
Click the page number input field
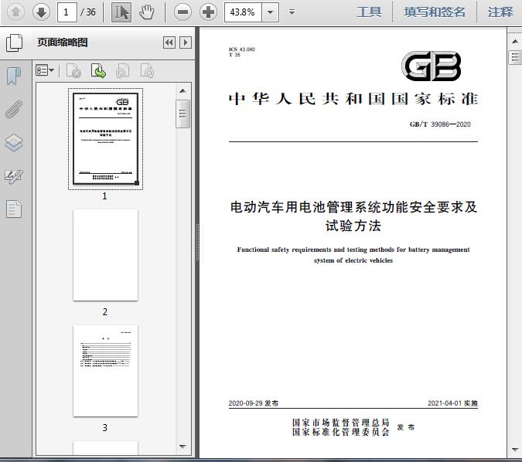point(67,12)
